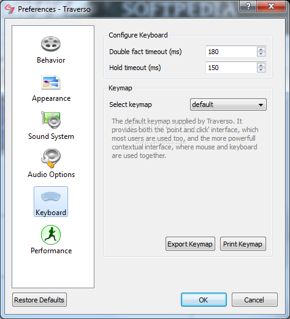
Task: Cancel the Preferences dialog
Action: point(254,300)
